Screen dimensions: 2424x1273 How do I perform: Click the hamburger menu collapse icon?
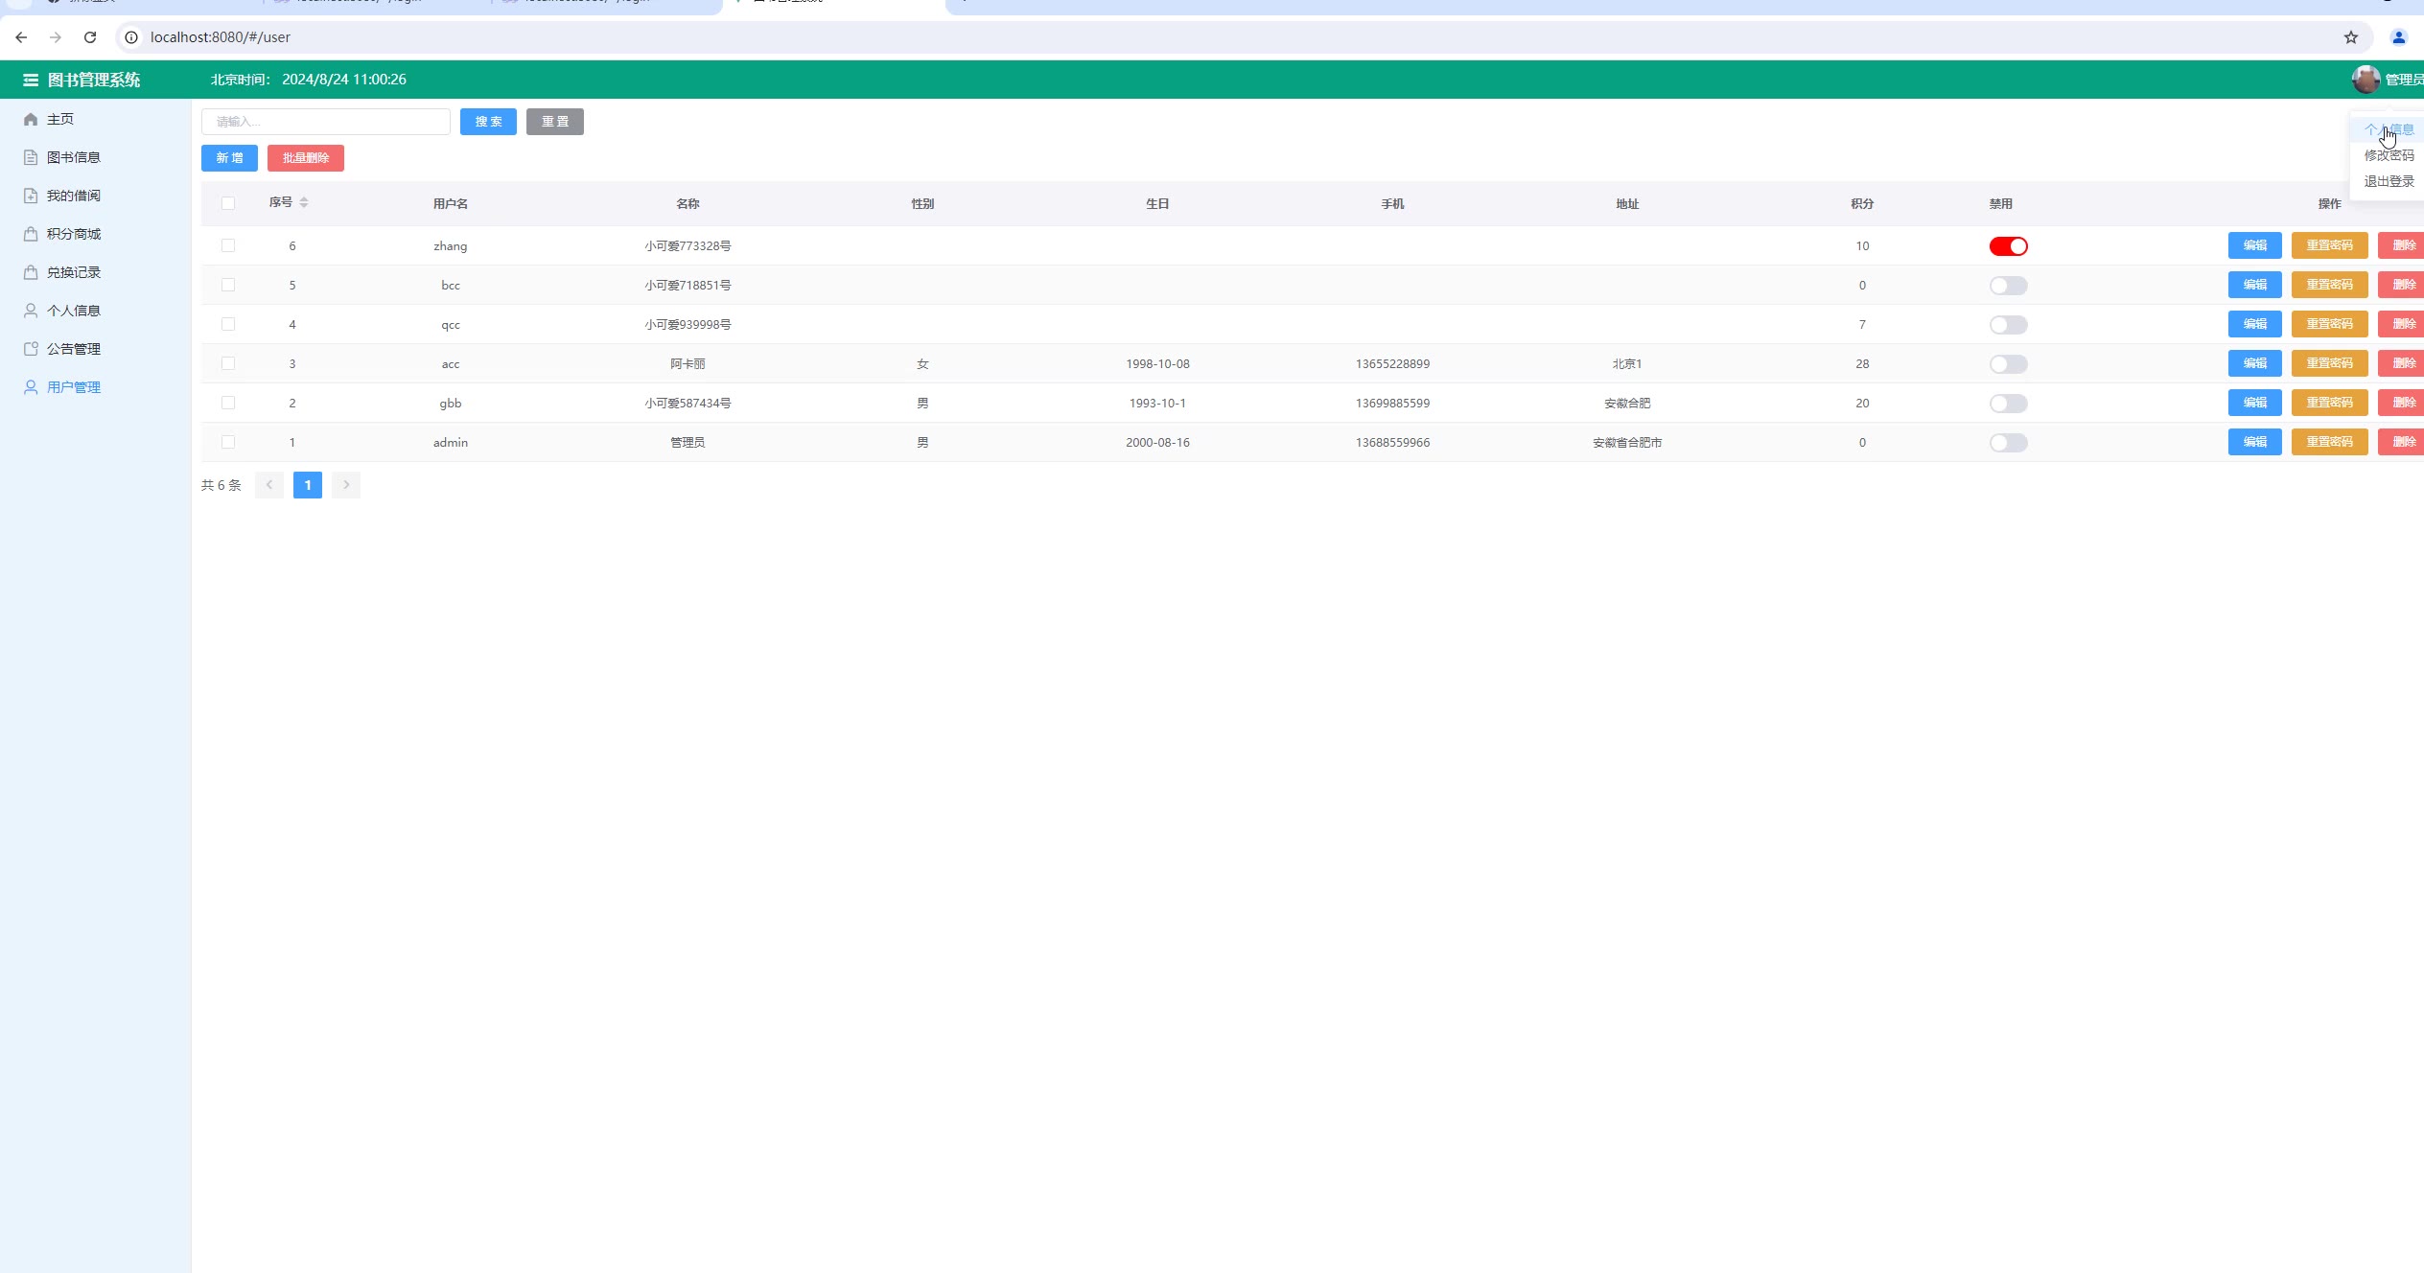pyautogui.click(x=31, y=80)
